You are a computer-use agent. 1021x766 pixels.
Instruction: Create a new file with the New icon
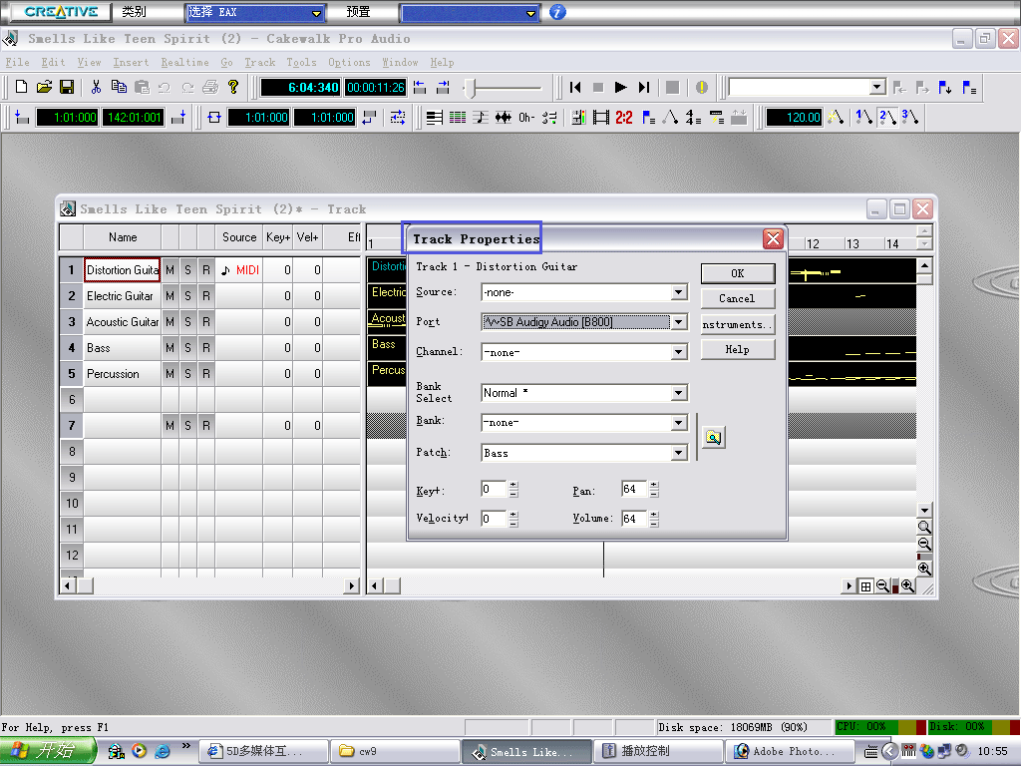coord(22,87)
